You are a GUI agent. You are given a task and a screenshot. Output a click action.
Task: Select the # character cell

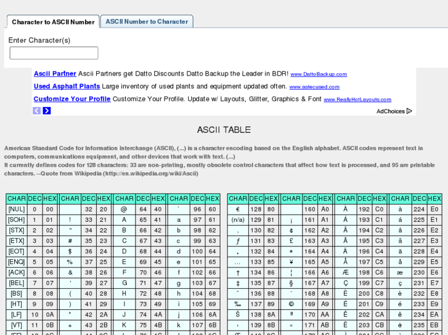(x=70, y=241)
